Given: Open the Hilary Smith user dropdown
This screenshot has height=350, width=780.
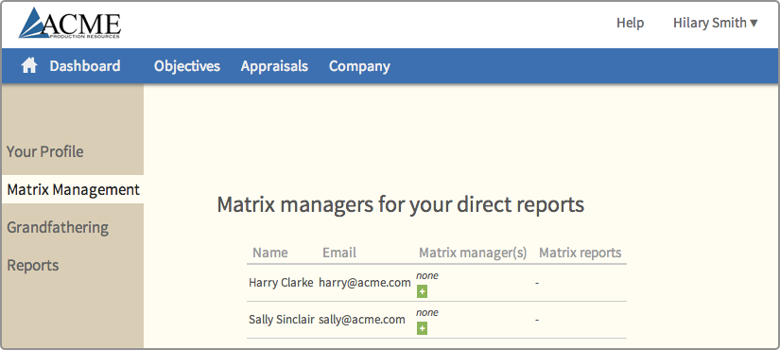Looking at the screenshot, I should 716,23.
